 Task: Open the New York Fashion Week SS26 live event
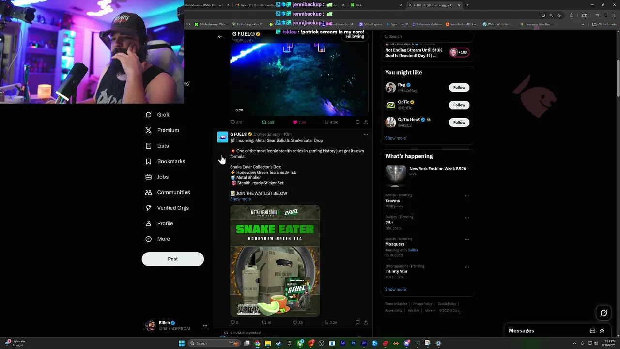point(427,176)
